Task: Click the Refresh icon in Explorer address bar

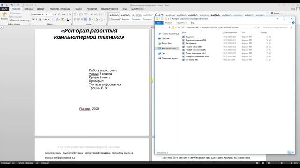Action: (x=258, y=28)
